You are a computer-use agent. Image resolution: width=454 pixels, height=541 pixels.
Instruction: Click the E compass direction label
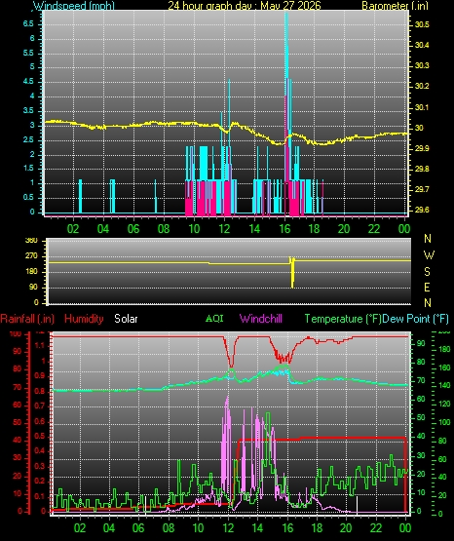tap(427, 287)
